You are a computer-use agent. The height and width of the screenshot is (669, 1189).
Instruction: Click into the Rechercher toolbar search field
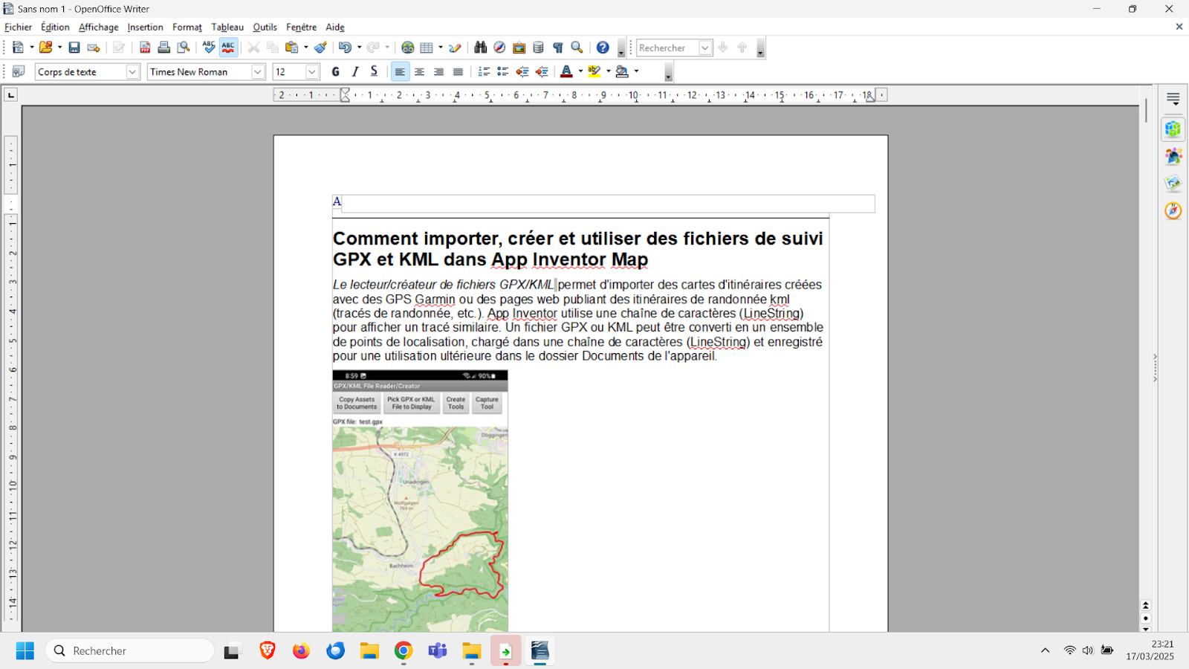pos(667,48)
